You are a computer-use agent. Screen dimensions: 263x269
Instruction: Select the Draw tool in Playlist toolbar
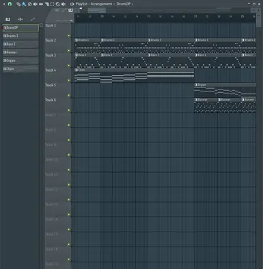[x=18, y=4]
